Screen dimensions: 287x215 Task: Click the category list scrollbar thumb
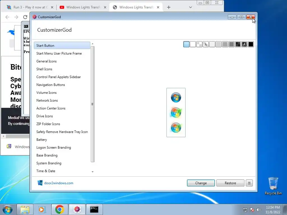pos(92,104)
